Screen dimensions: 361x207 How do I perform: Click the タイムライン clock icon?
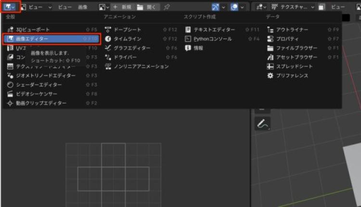click(108, 39)
